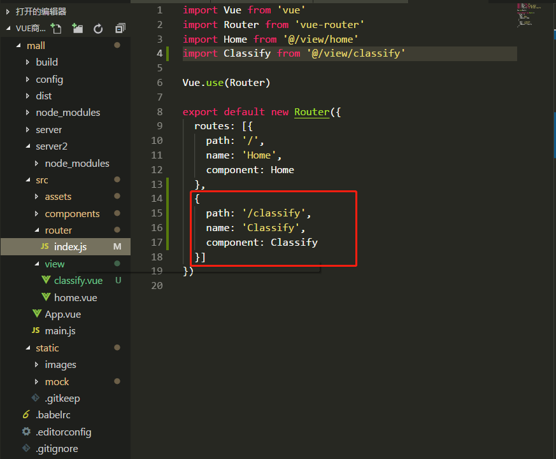Expand the config folder

click(27, 79)
